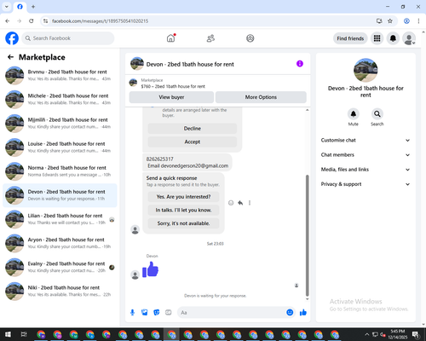Screen dimensions: 426x341
Task: Open the Facebook logo home link
Action: pos(12,38)
